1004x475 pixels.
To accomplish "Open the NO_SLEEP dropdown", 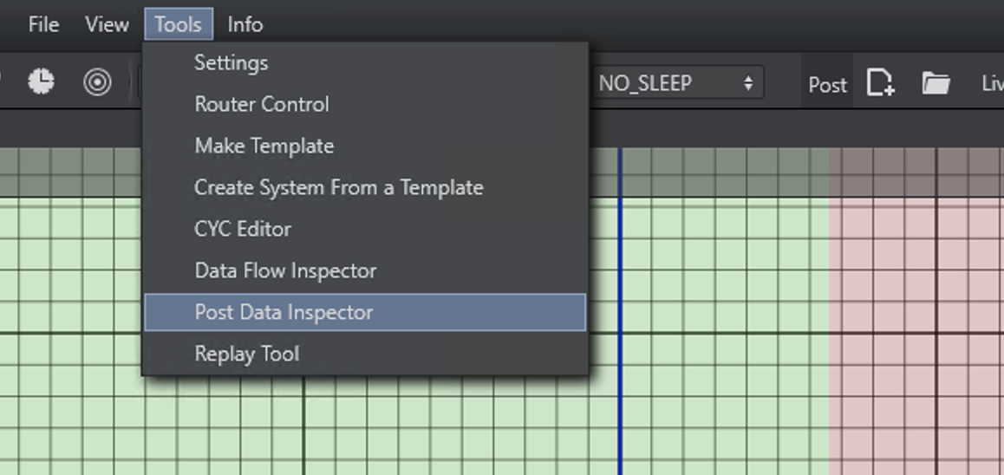I will pyautogui.click(x=676, y=83).
